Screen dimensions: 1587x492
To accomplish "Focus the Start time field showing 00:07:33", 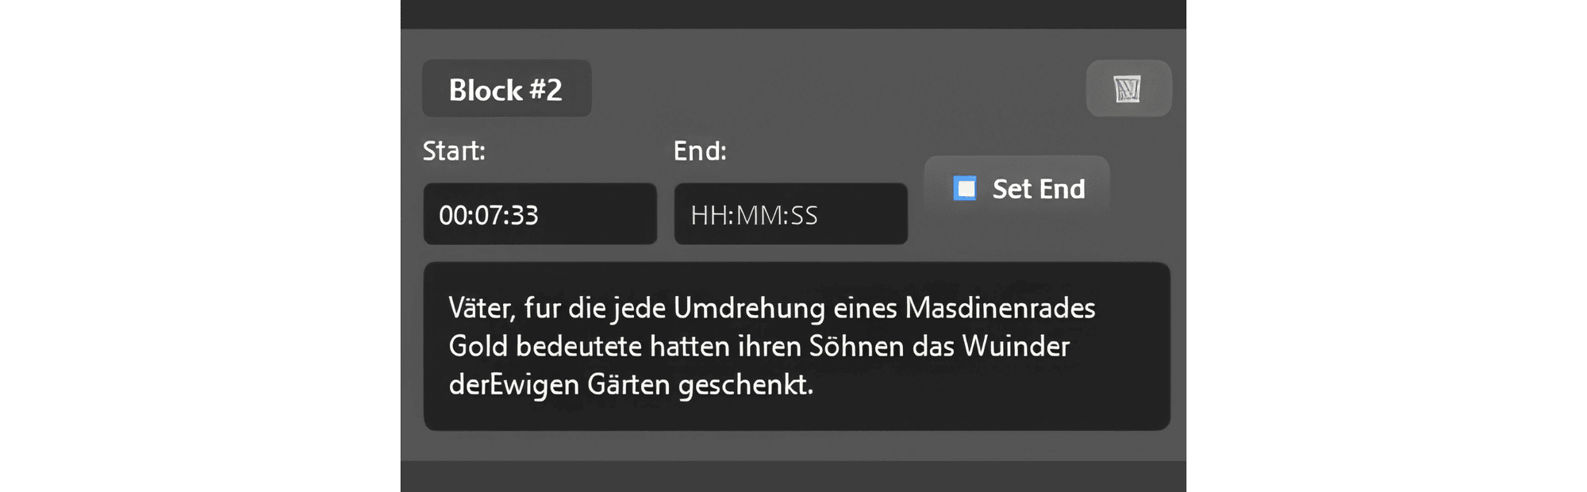I will point(540,214).
